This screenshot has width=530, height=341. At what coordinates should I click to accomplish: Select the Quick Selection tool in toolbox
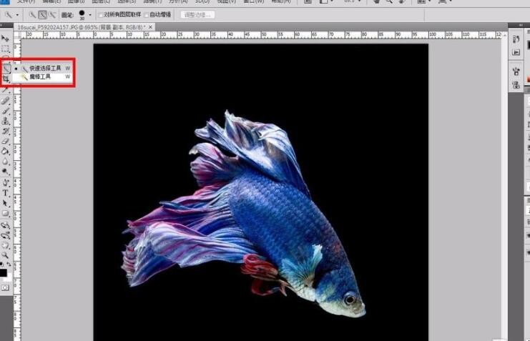[6, 69]
